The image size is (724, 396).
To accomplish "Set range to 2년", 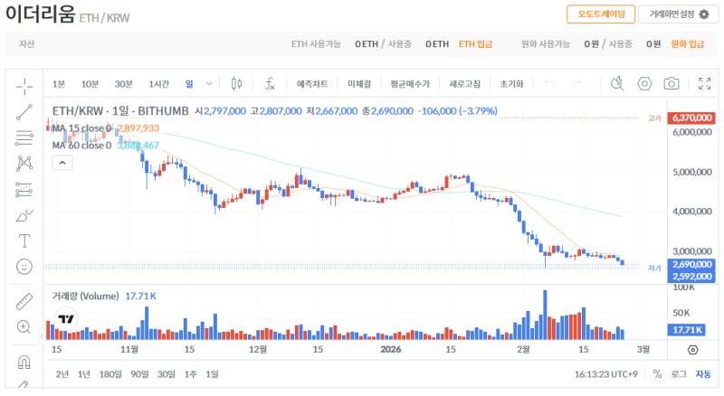I will (x=62, y=374).
